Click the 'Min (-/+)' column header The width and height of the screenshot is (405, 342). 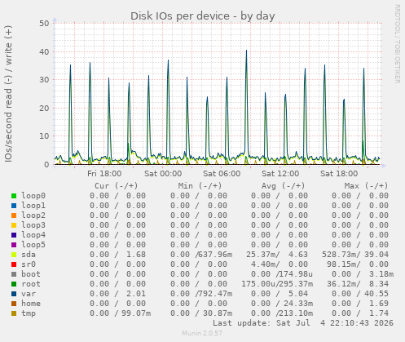pos(200,186)
